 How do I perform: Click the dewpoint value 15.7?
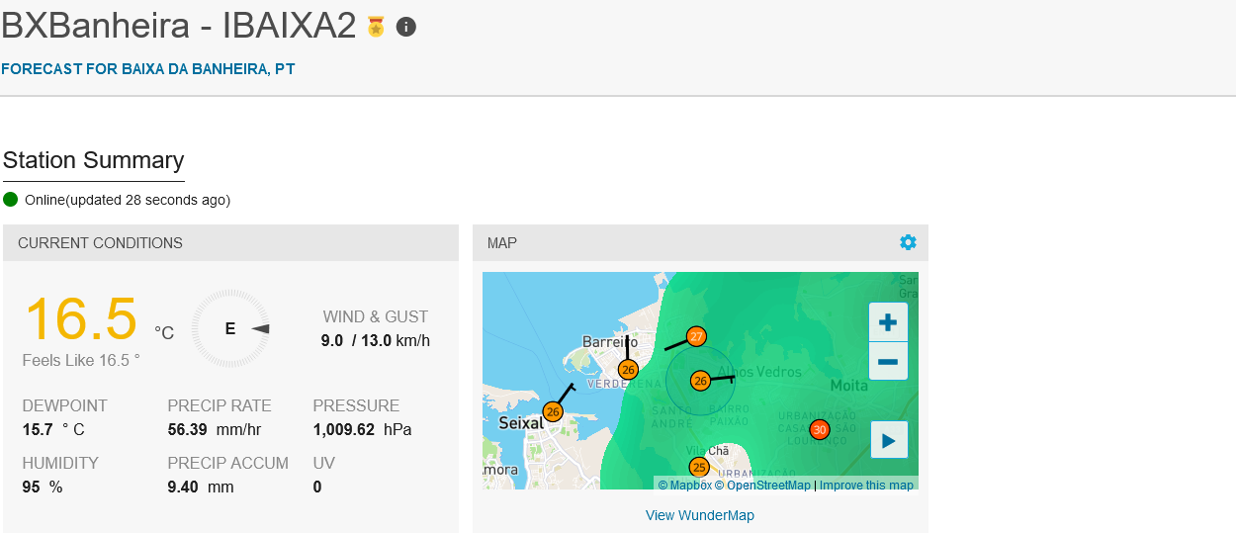[38, 429]
